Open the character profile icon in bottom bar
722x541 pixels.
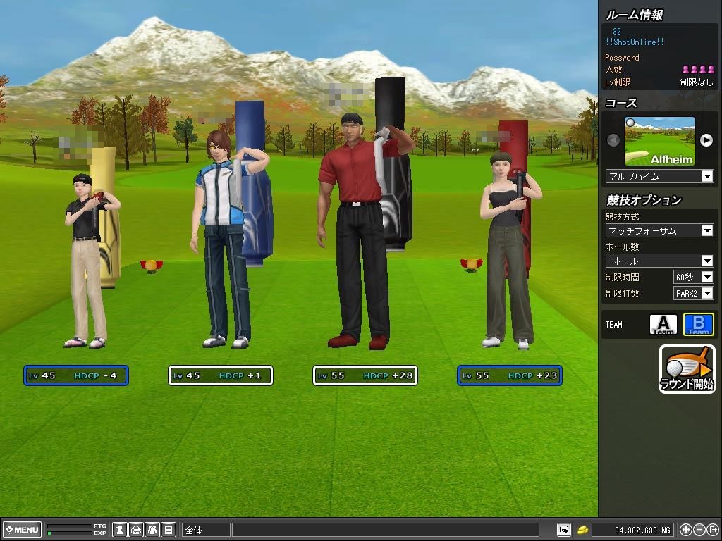(x=121, y=529)
